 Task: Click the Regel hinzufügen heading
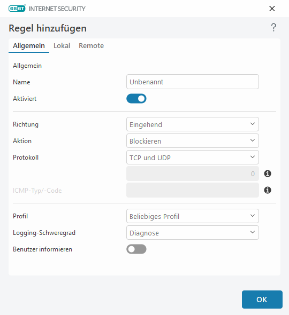[48, 28]
